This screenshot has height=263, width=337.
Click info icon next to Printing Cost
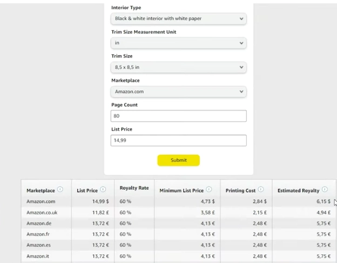coord(261,190)
